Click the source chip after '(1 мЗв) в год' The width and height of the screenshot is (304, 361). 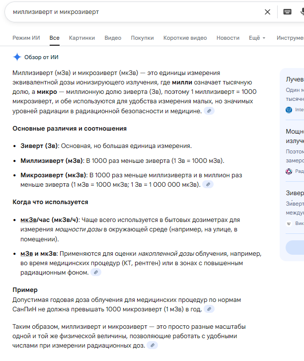(210, 309)
